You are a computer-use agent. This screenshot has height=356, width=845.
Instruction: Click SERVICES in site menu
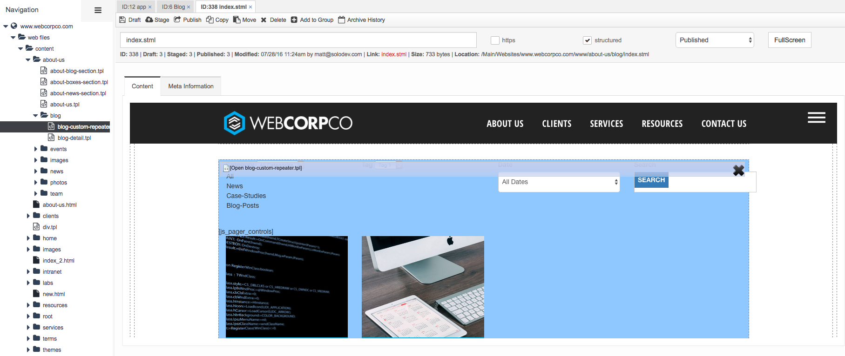pyautogui.click(x=607, y=124)
